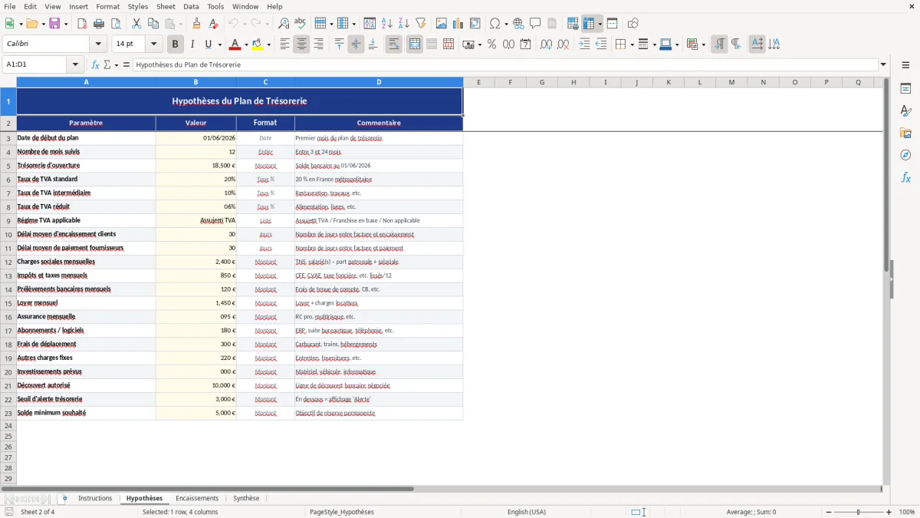Expand underline style dropdown arrow
This screenshot has width=920, height=518.
219,45
